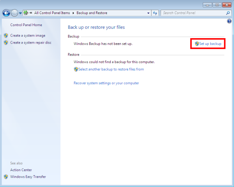Open the recent pages dropdown arrow

point(20,13)
